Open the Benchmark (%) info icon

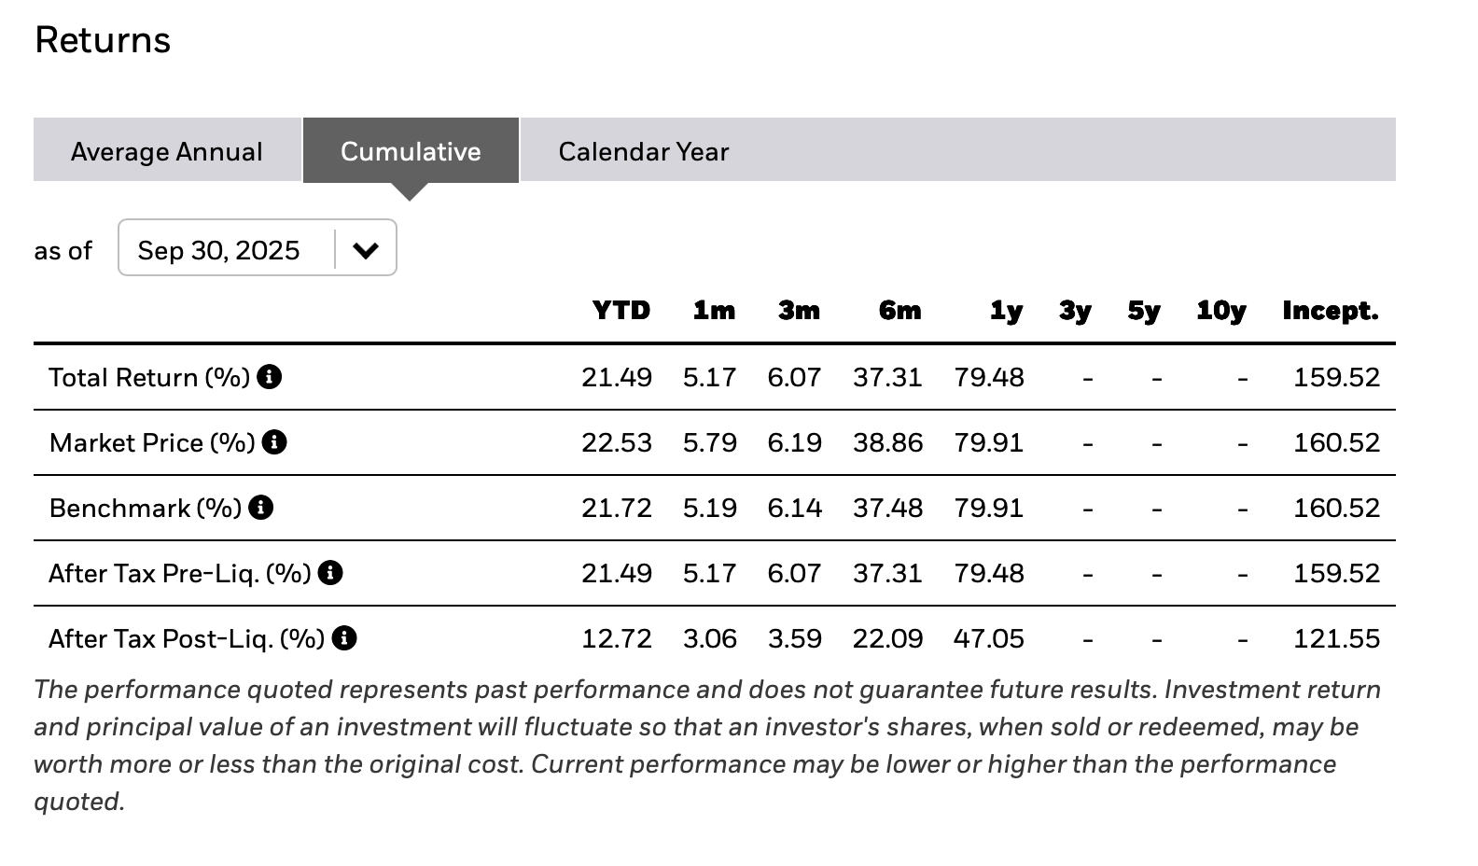point(261,508)
